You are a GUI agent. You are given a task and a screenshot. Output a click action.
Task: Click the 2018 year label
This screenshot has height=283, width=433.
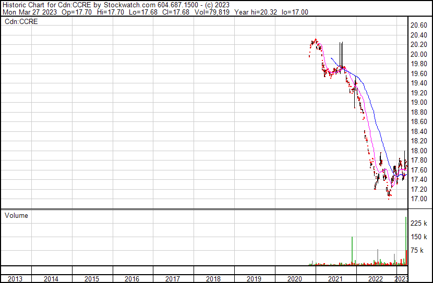pos(213,279)
